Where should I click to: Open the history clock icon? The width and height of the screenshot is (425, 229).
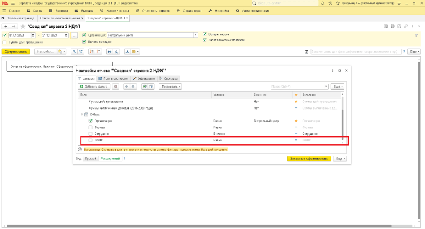tap(330, 3)
